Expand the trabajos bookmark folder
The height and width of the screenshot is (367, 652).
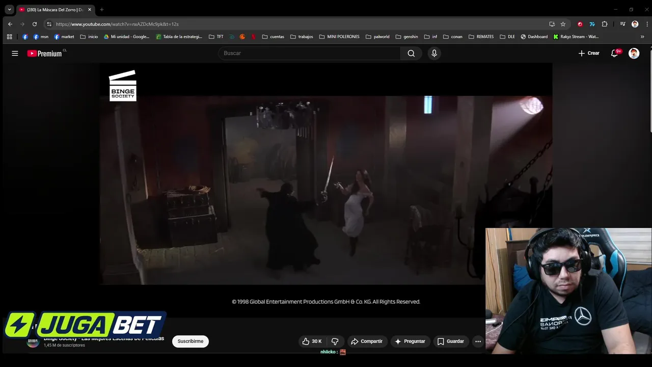click(x=302, y=37)
